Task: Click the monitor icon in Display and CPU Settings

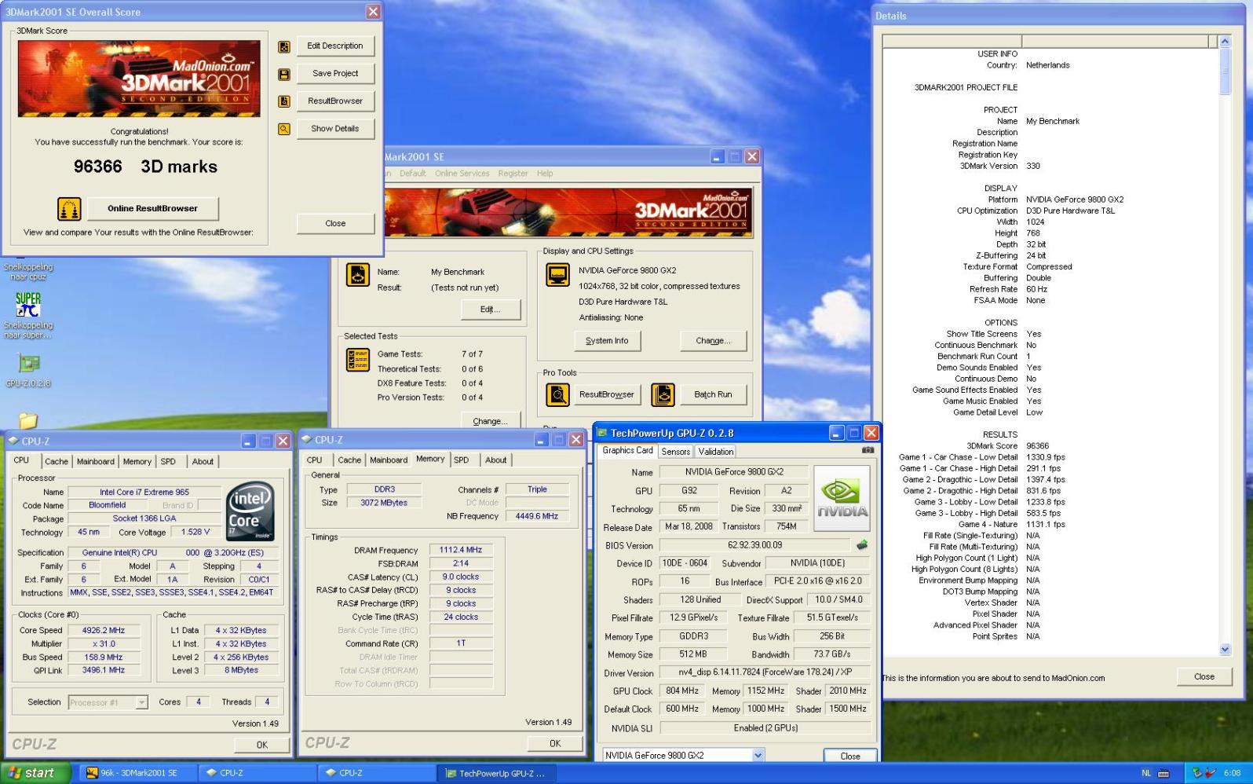Action: click(x=558, y=275)
